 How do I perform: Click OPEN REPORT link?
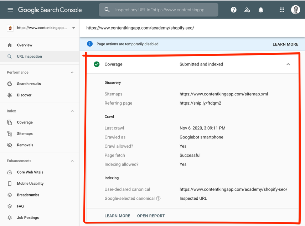click(151, 216)
